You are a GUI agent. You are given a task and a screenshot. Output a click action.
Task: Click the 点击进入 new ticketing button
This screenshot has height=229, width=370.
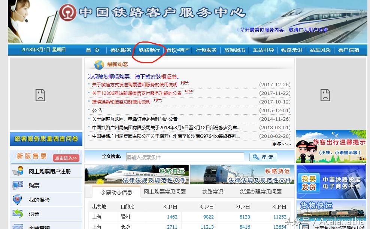click(66, 158)
